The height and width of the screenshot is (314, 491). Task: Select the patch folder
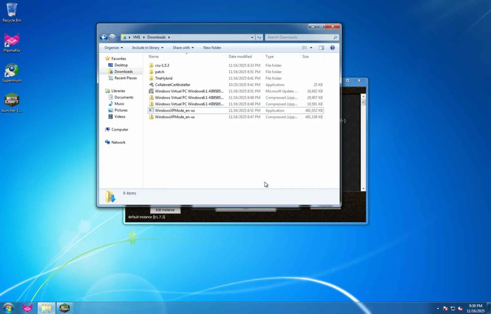tap(236, 72)
